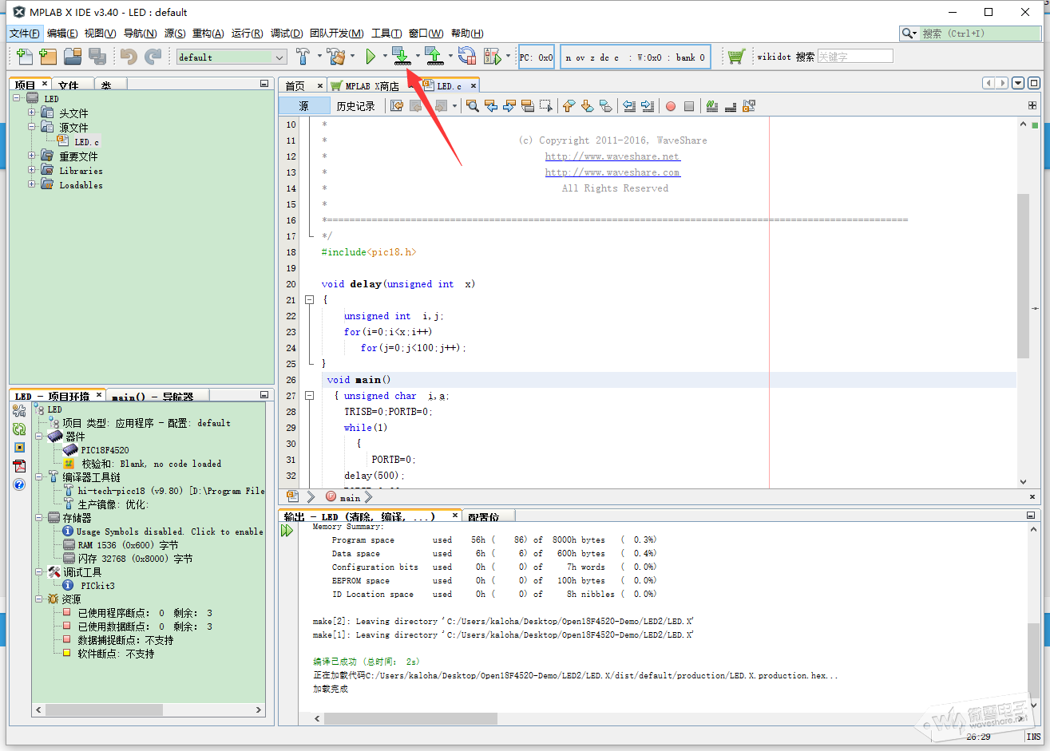Click the Find Selection magnifier in editor toolbar
1050x751 pixels.
pyautogui.click(x=473, y=106)
